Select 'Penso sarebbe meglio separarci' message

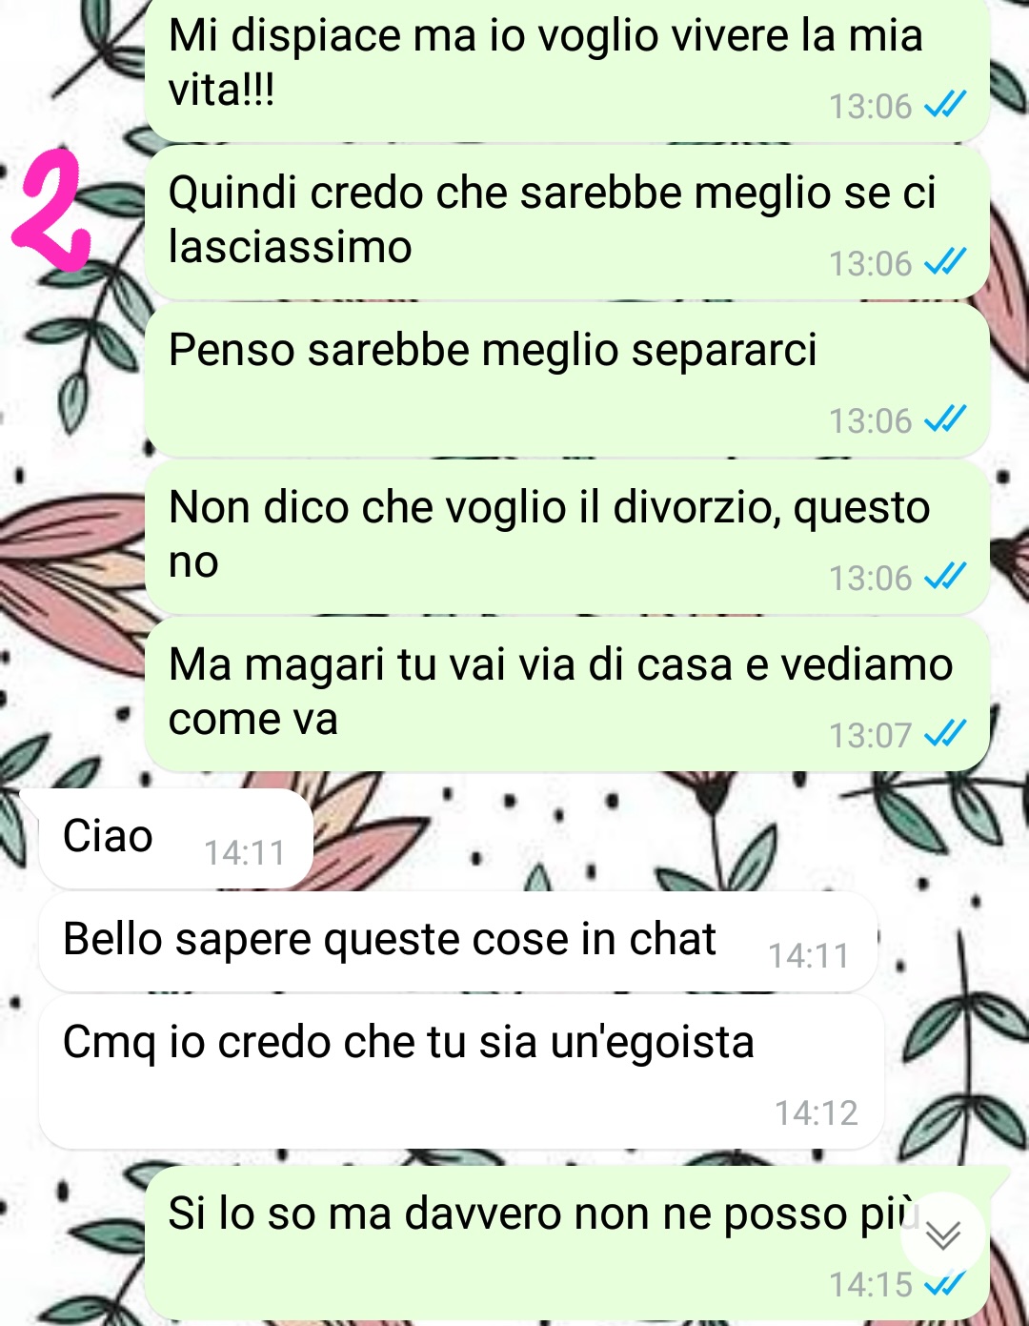coord(567,380)
